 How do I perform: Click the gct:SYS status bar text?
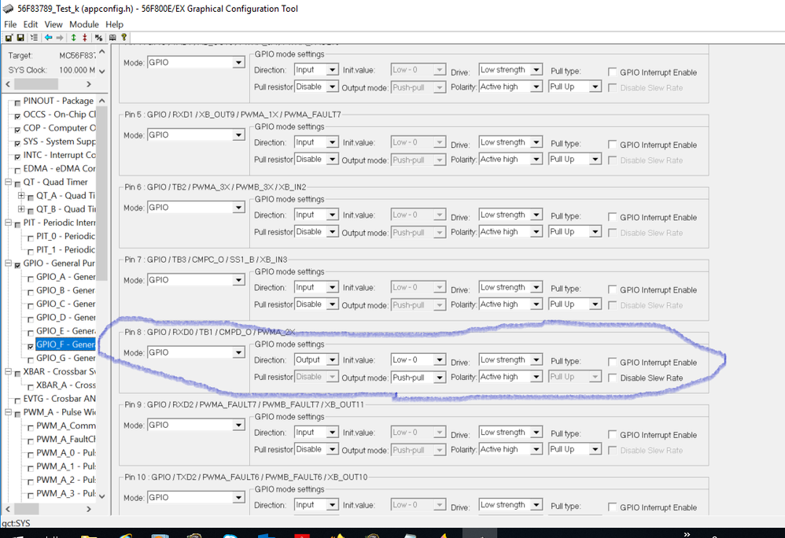[x=16, y=523]
